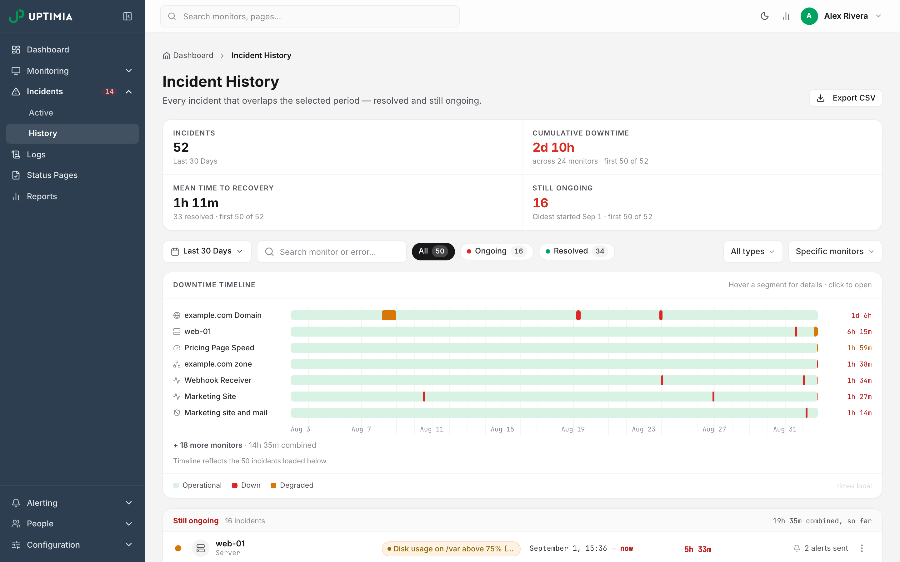This screenshot has height=562, width=900.
Task: Toggle dark mode moon icon
Action: click(765, 16)
